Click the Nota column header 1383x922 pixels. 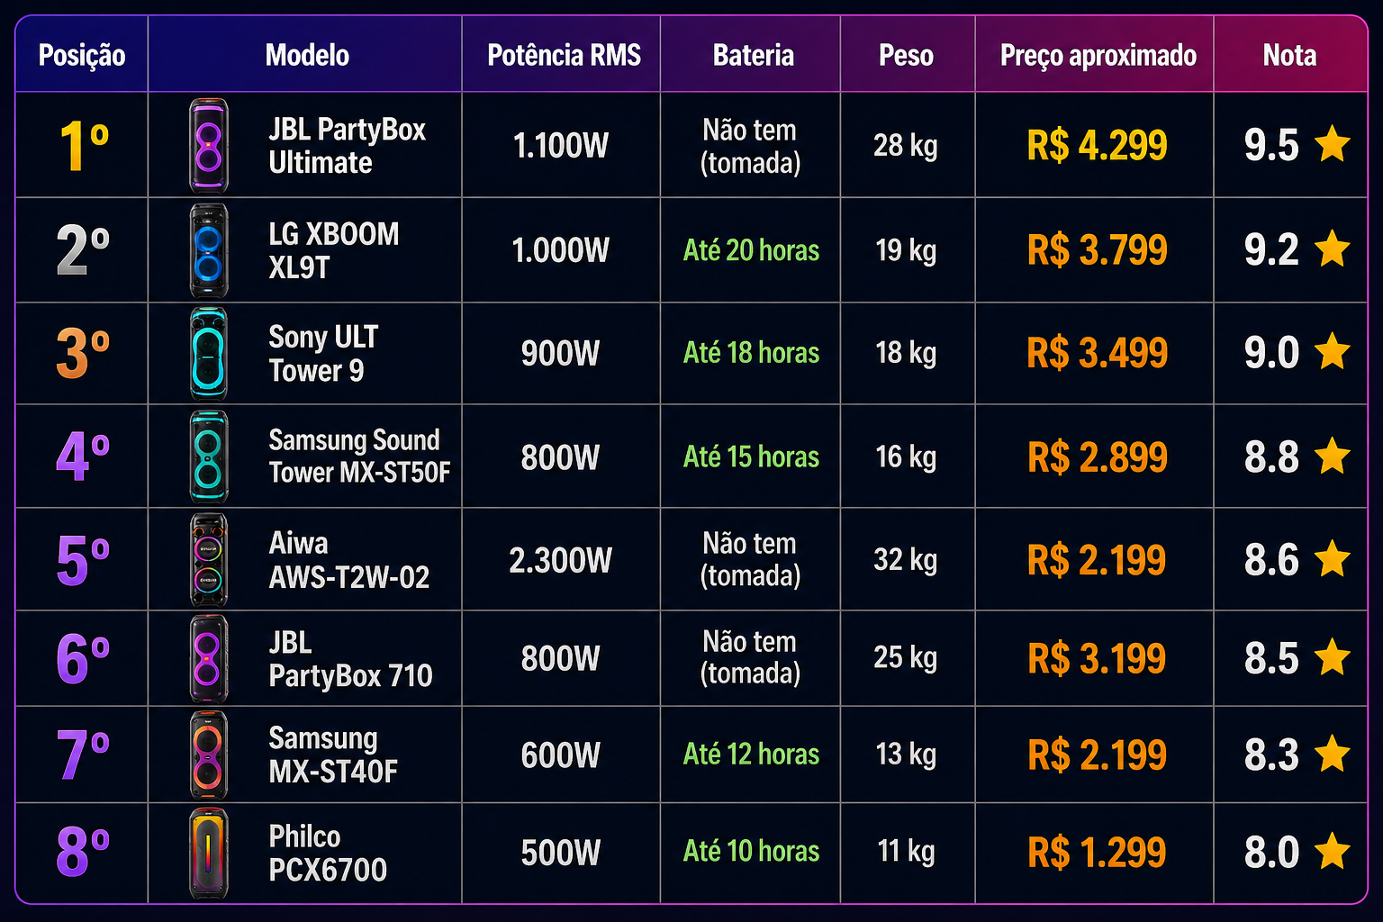(x=1289, y=55)
